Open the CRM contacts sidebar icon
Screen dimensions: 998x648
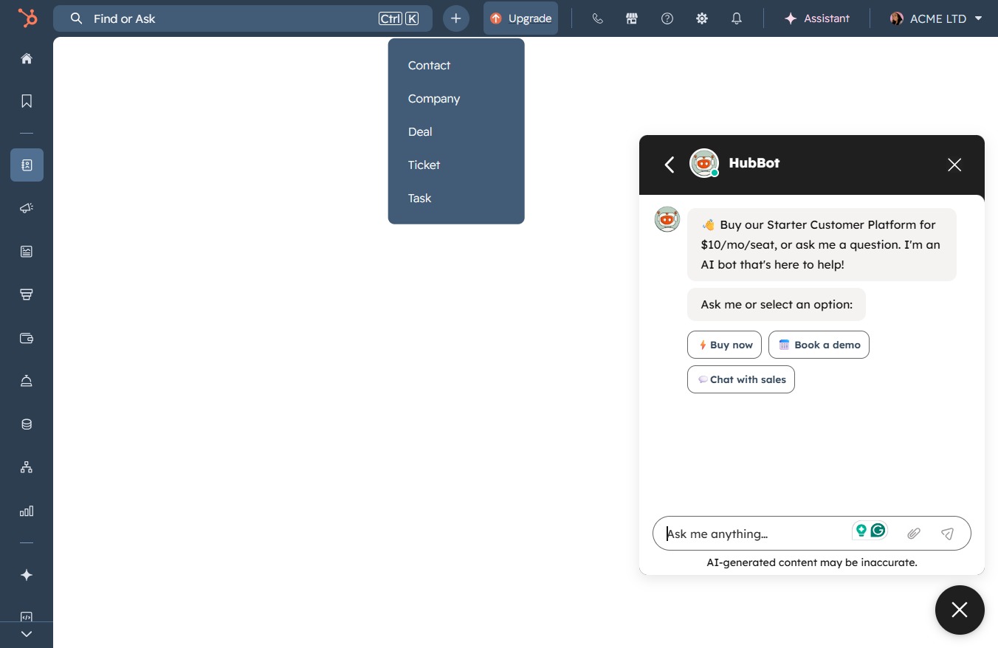click(27, 165)
